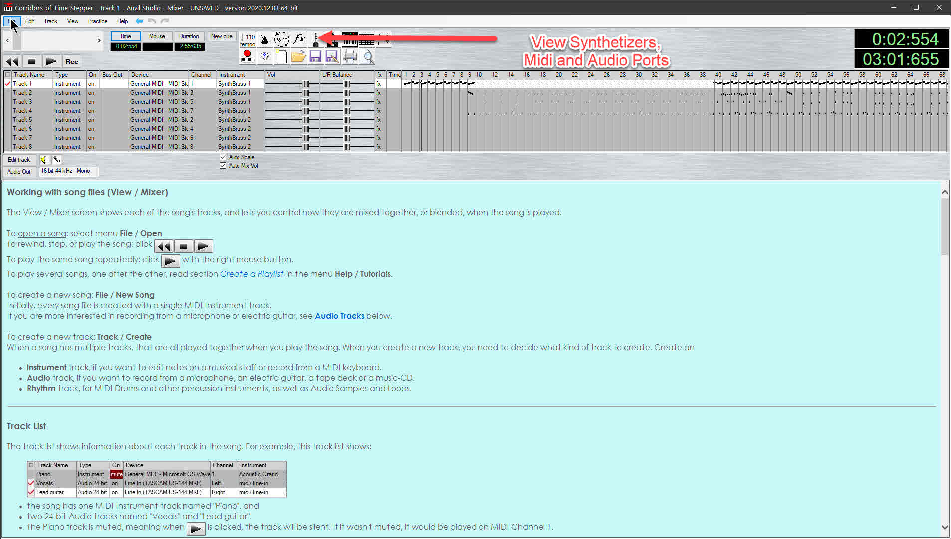Click the cable icon beside Edit track
Viewport: 951px width, 539px height.
click(57, 160)
